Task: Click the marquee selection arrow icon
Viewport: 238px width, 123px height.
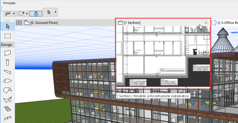Action: point(21,14)
